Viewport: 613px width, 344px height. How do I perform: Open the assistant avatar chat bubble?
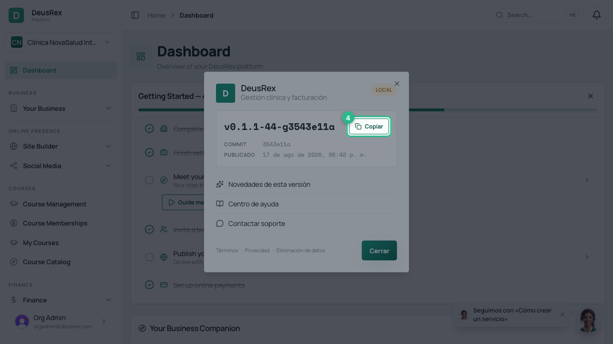tap(588, 320)
